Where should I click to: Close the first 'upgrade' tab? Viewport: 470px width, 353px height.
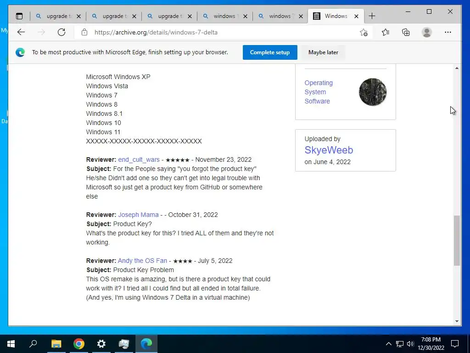[x=78, y=16]
